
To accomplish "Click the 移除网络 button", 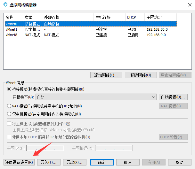I will tap(141, 75).
